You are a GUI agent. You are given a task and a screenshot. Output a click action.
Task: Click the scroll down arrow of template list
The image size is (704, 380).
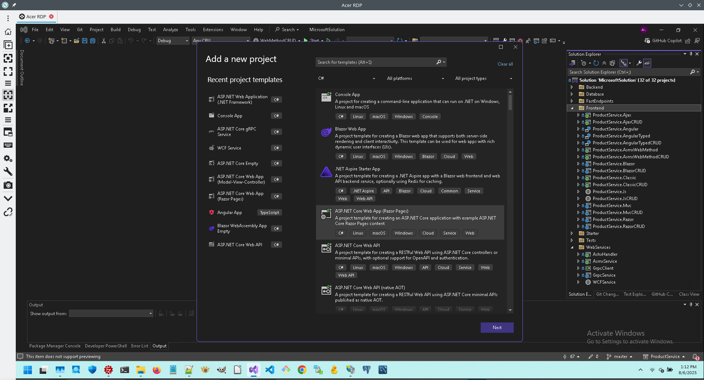coord(510,310)
